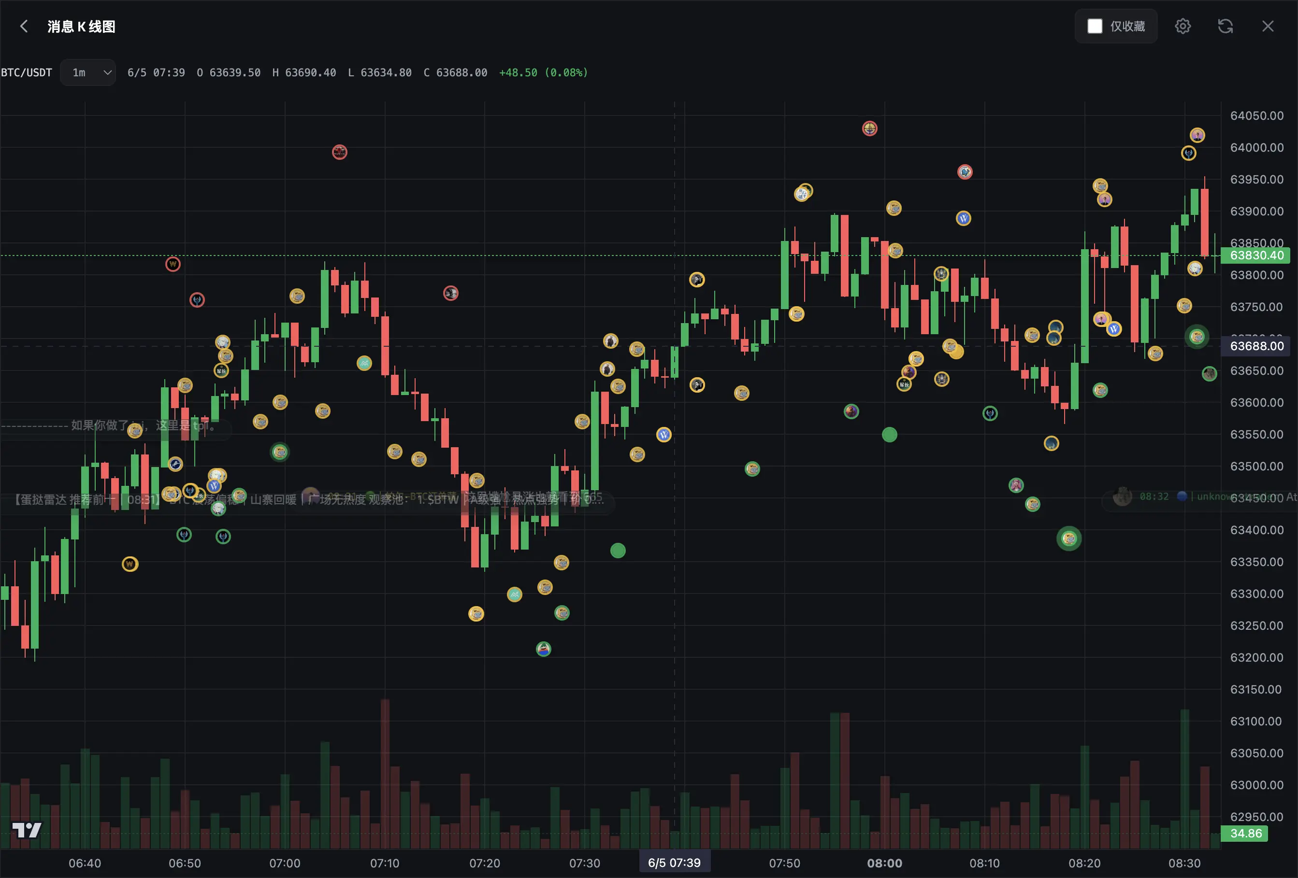Click the 63000.00 price axis label
Screen dimensions: 1298x878
[x=1256, y=785]
